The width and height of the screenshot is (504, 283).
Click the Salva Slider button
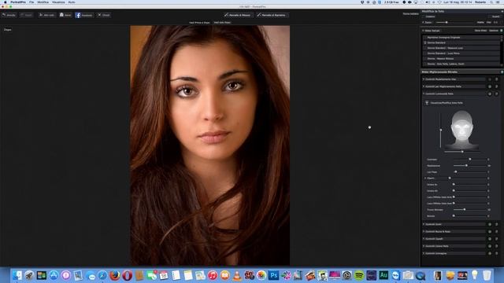point(480,31)
